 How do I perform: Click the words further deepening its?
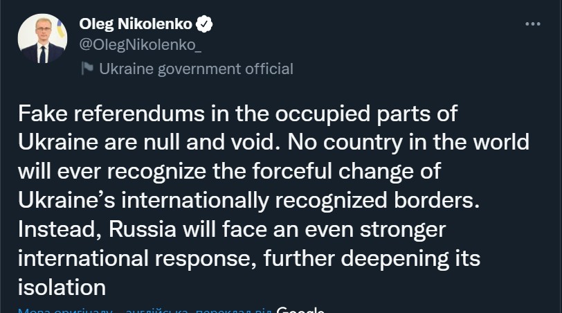click(x=372, y=258)
